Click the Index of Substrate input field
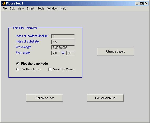The height and width of the screenshot is (123, 150). pyautogui.click(x=63, y=42)
